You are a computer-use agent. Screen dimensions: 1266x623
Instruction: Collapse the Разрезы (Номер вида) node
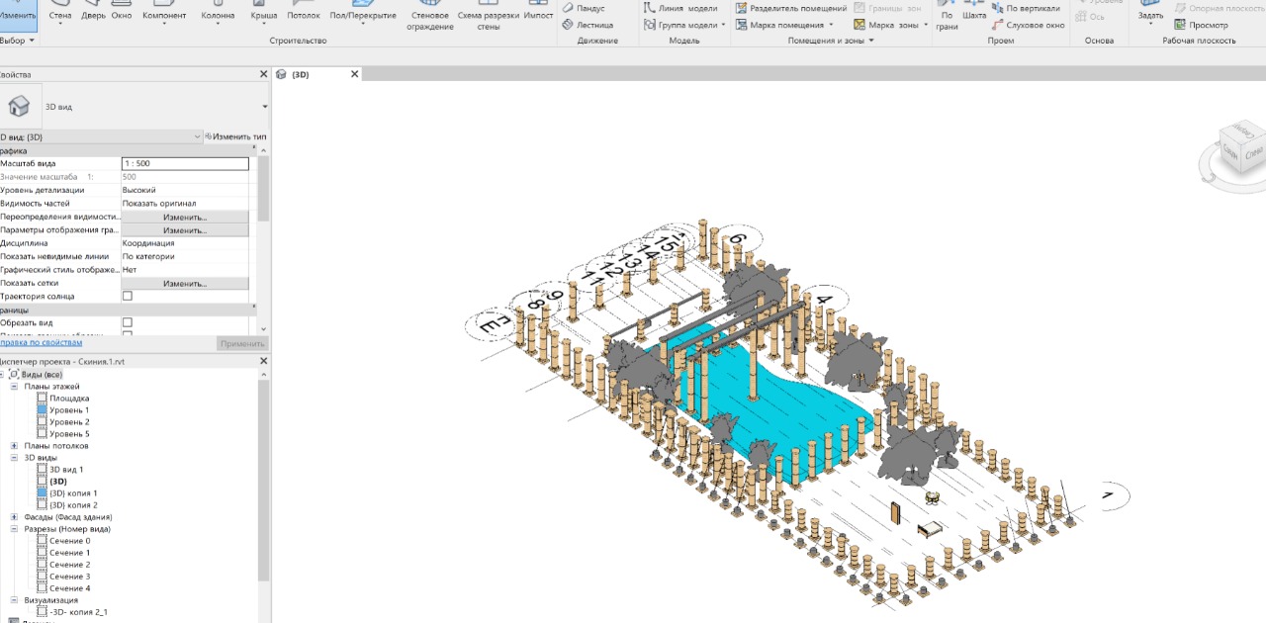pos(14,529)
